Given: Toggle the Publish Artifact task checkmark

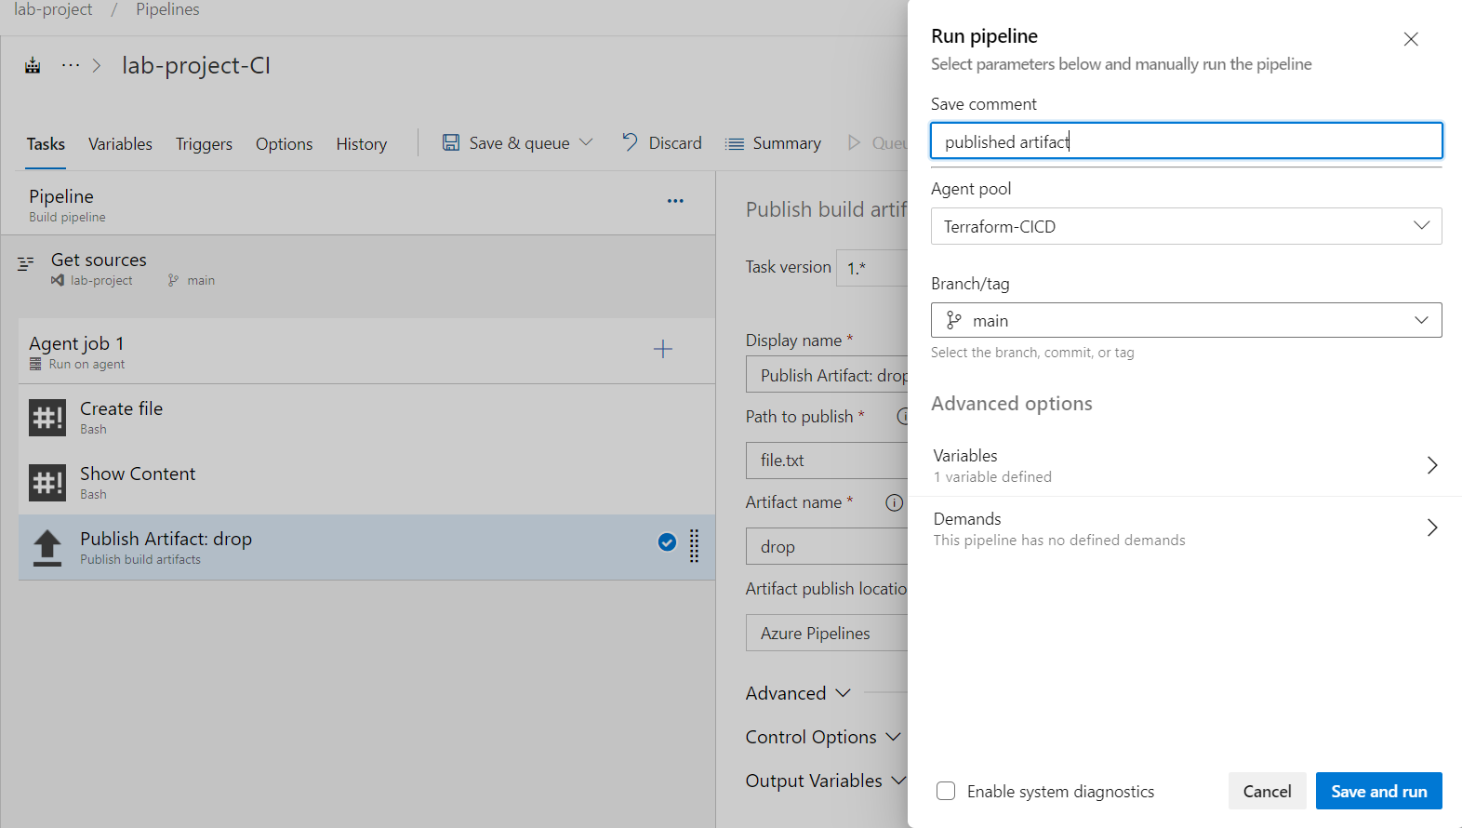Looking at the screenshot, I should [x=667, y=542].
